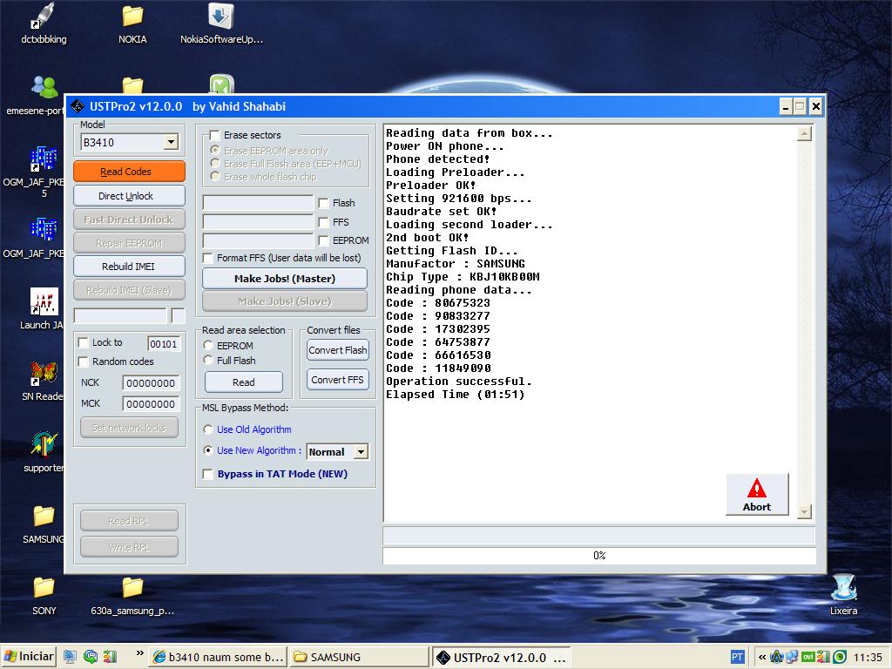Tick the EEPROM file checkbox
This screenshot has height=669, width=892.
[324, 240]
